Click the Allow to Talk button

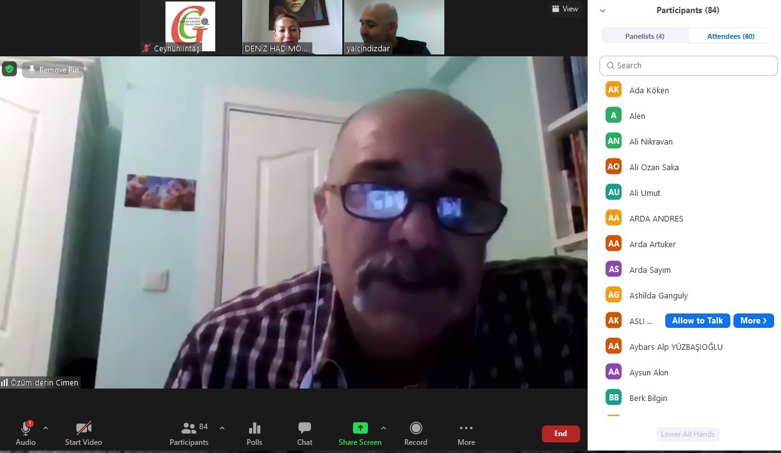click(697, 321)
